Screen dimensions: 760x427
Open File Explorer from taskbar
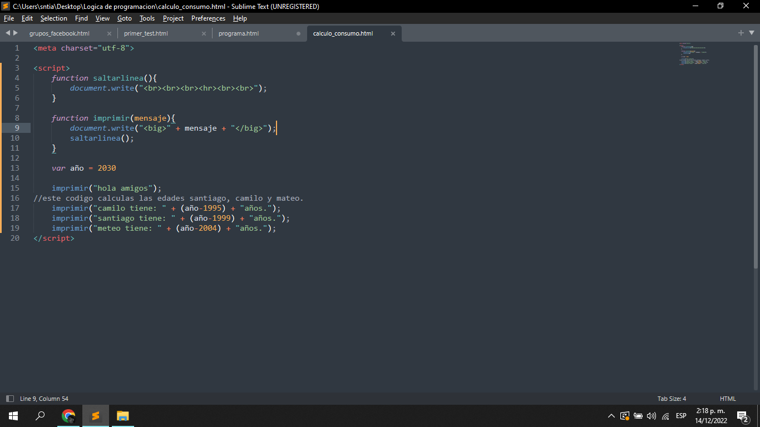pyautogui.click(x=123, y=415)
